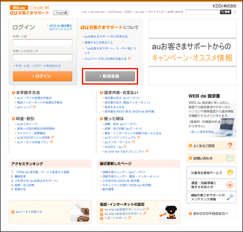Open 'auお客さまサポートのご利用方法' link
The width and height of the screenshot is (243, 232).
(x=106, y=37)
